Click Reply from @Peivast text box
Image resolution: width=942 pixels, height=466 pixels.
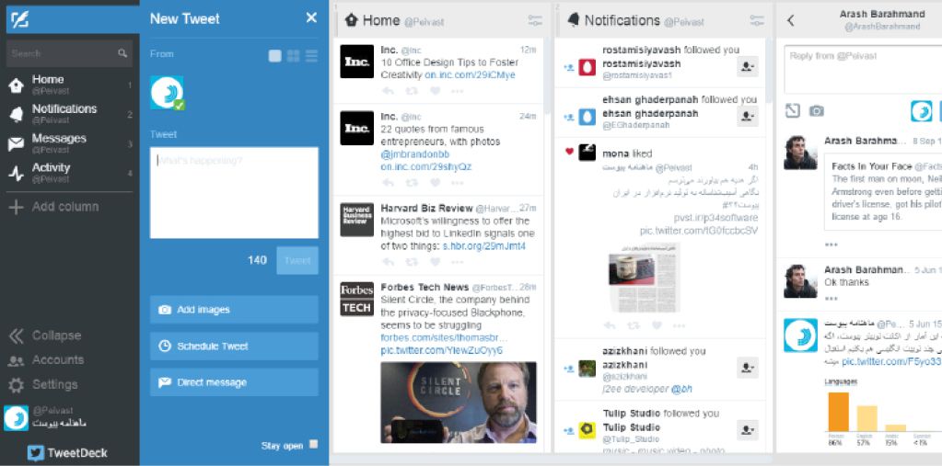(863, 71)
